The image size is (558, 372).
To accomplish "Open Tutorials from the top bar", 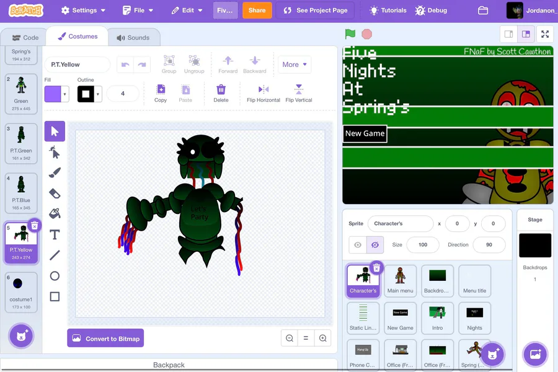I will pos(388,11).
